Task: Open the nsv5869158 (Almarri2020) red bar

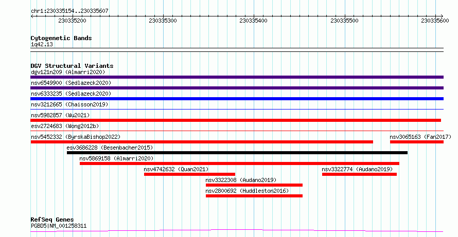Action: point(239,163)
